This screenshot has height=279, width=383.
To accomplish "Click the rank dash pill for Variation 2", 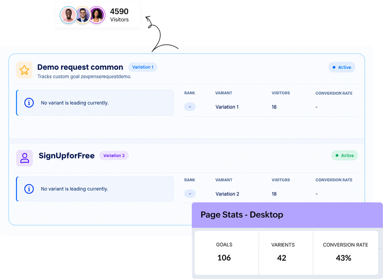I will 190,194.
